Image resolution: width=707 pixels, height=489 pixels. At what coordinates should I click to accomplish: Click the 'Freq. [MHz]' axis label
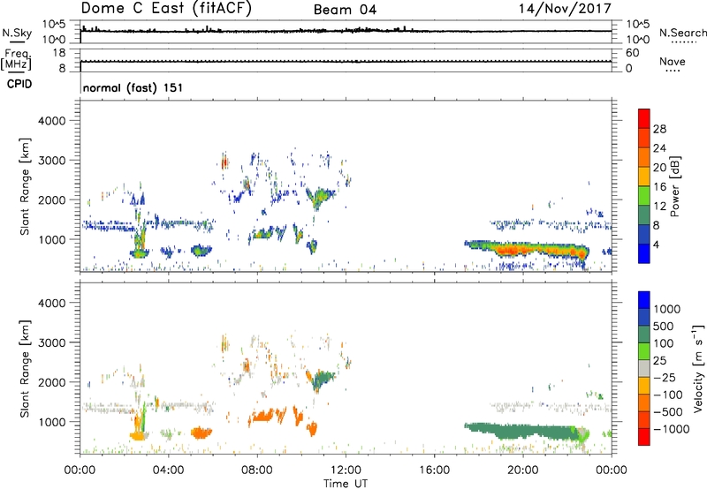coord(16,60)
